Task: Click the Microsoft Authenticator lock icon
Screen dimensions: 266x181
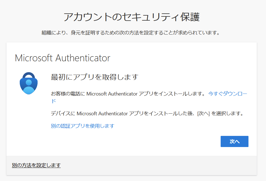Action: pos(29,83)
